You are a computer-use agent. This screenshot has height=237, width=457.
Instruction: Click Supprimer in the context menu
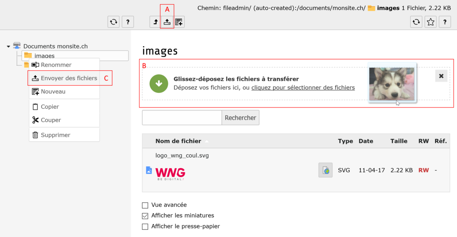56,135
